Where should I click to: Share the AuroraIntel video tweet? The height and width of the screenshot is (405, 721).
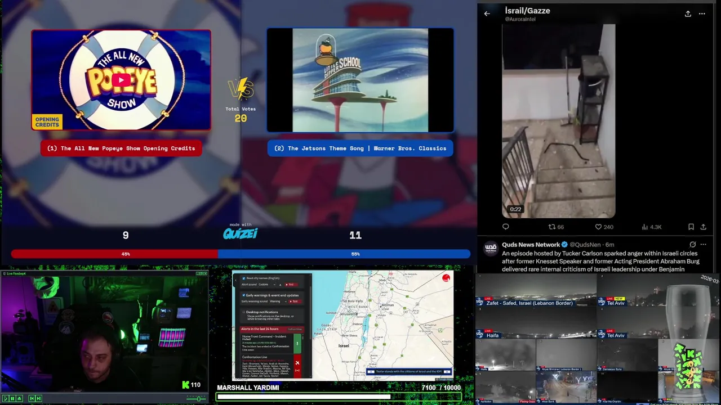click(703, 227)
